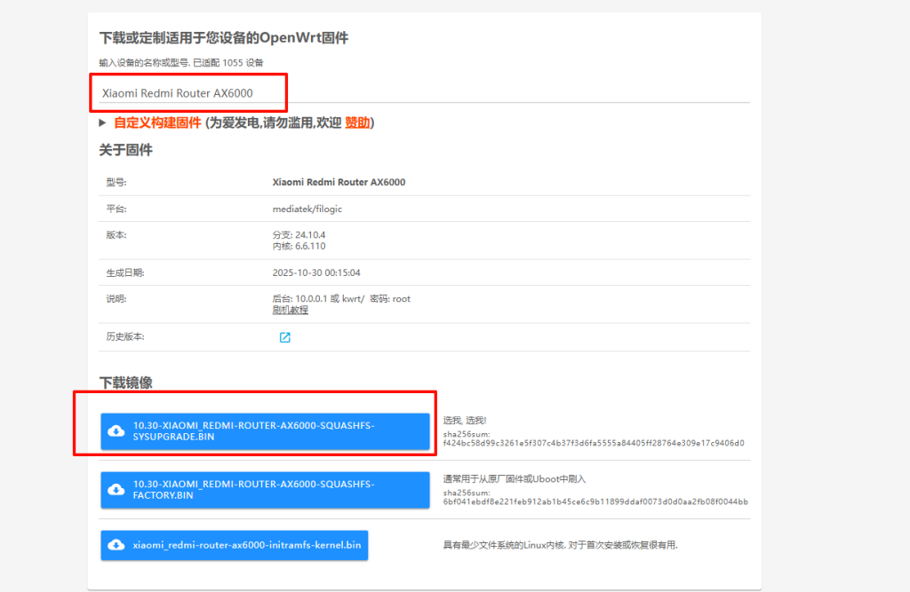Click the cloud download icon on SYSUPGRADE.BIN button
Image resolution: width=910 pixels, height=592 pixels.
tap(116, 431)
